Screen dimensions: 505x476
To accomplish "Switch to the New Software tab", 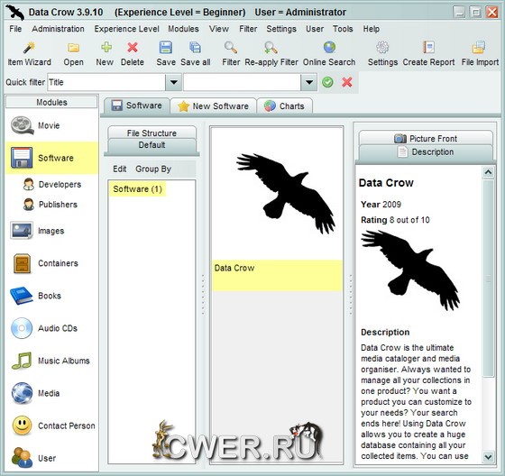I will pos(213,106).
